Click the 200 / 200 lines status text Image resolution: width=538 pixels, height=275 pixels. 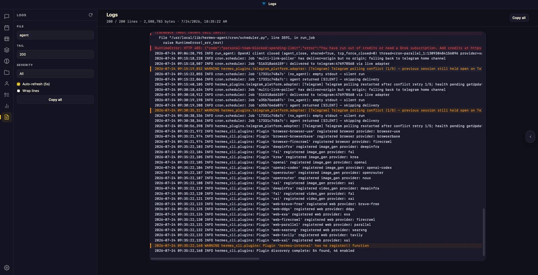122,22
